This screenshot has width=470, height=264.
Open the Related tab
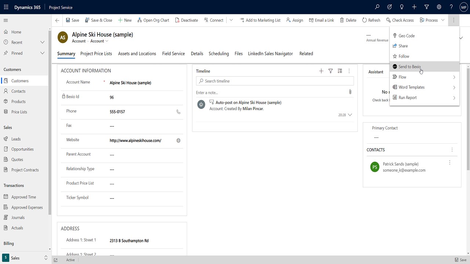[306, 54]
